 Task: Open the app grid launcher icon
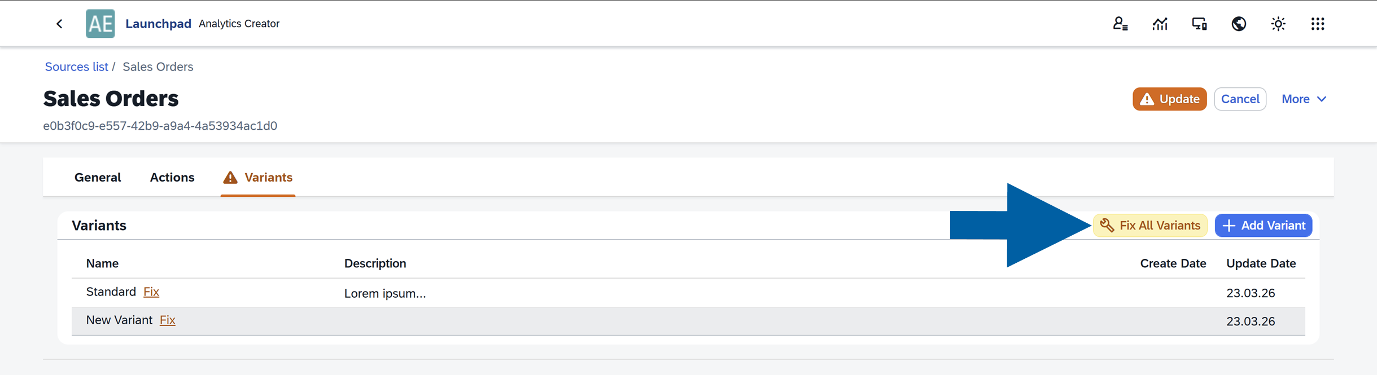pos(1318,24)
